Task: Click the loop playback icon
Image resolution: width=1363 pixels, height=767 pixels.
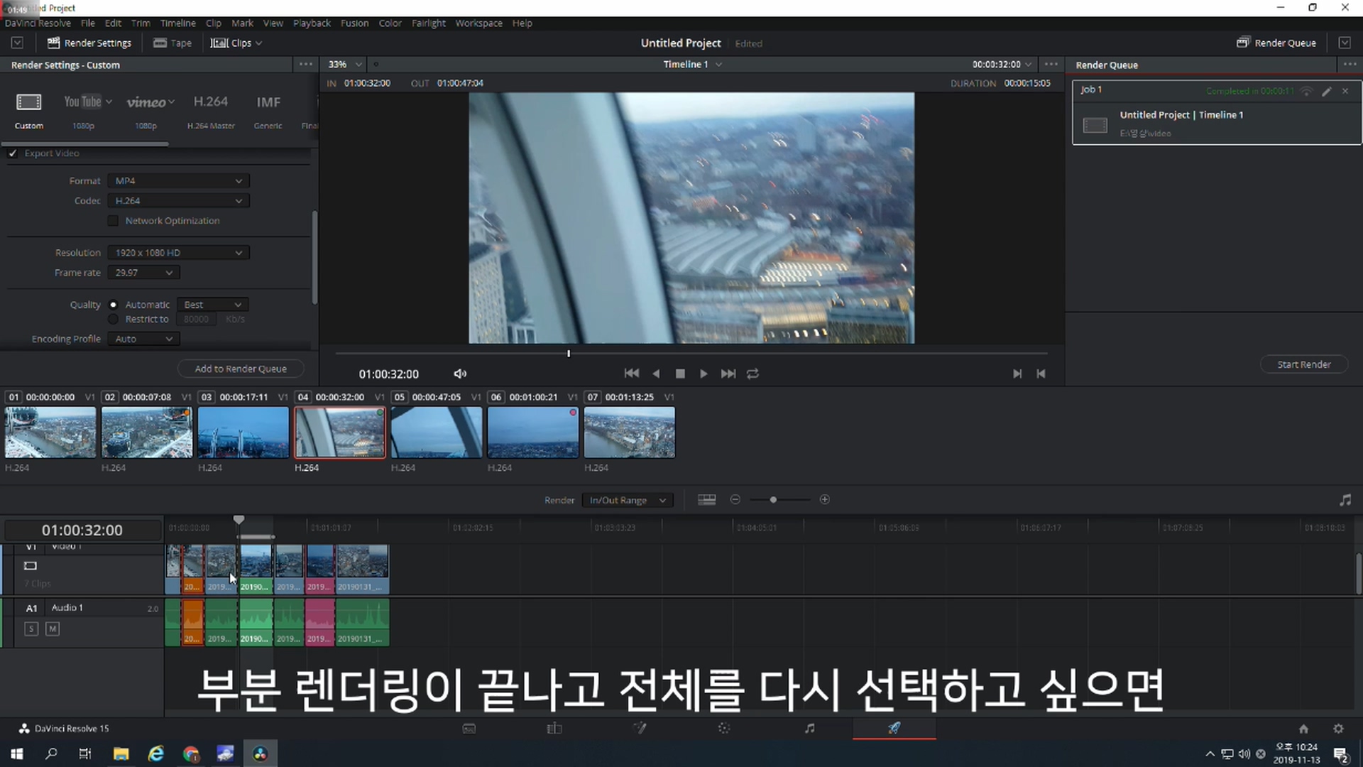Action: click(752, 374)
